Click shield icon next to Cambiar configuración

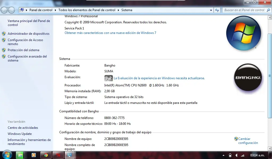click(x=236, y=139)
